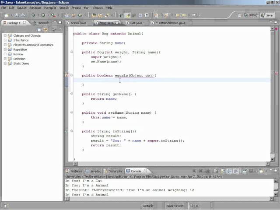Screen dimensions: 280x210
Task: Click the Run External Tools icon
Action: (x=53, y=15)
